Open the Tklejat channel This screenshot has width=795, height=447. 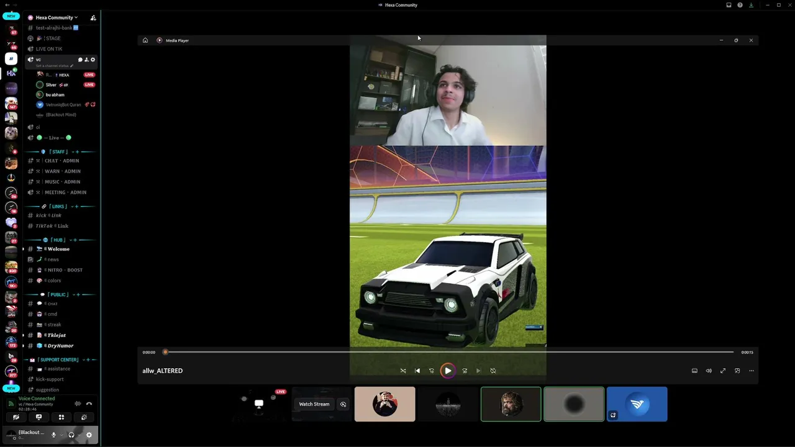(61, 335)
